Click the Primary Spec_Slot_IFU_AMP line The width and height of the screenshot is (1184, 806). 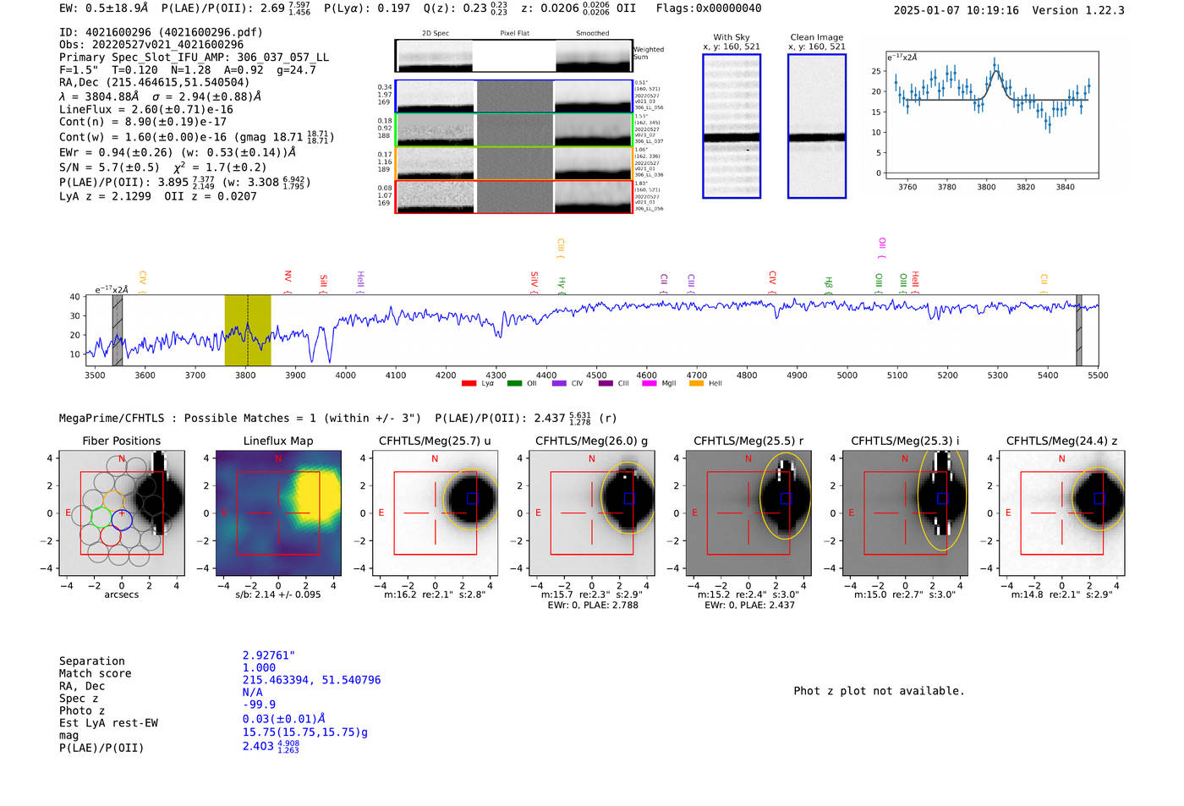(x=194, y=58)
